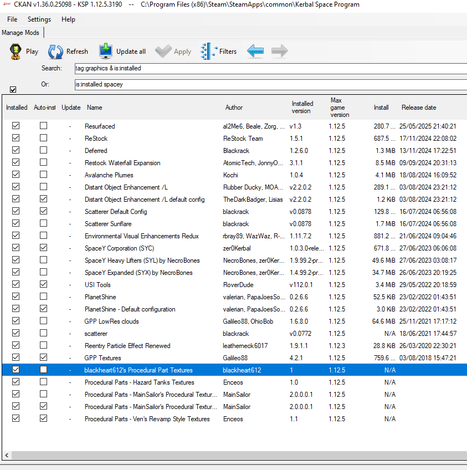This screenshot has height=470, width=467.
Task: Toggle Auto-installed checkbox for Avalanche Plumes
Action: coord(43,175)
